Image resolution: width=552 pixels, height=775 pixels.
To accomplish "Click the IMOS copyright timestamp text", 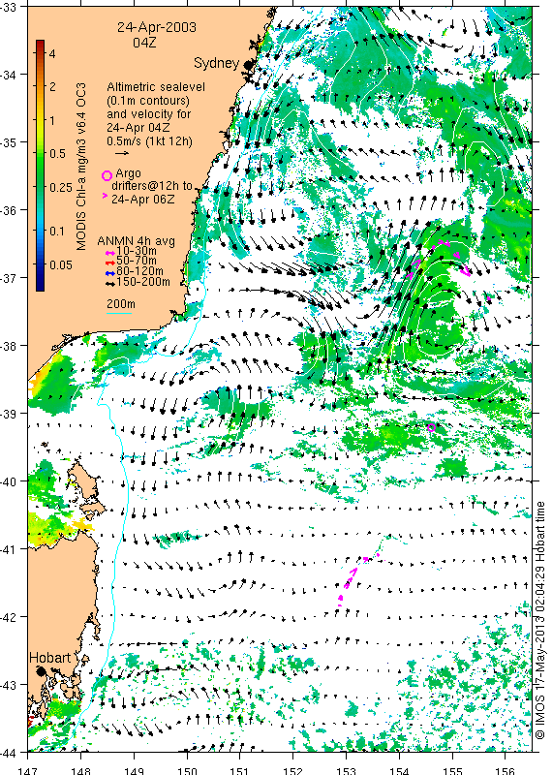I will pos(540,620).
